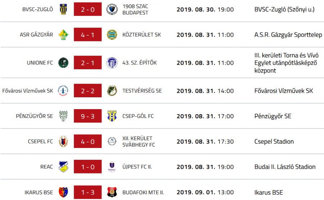Click the XII. Kerület Svábhegy FC name

pos(139,141)
